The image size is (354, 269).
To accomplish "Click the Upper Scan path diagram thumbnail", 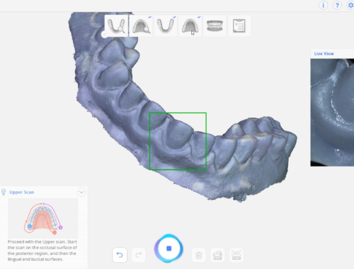I will click(x=43, y=218).
